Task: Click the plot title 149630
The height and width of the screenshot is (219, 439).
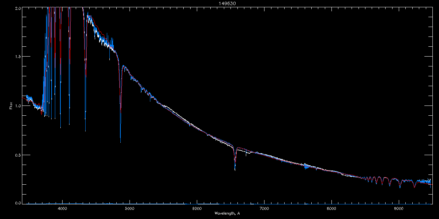Action: point(219,4)
